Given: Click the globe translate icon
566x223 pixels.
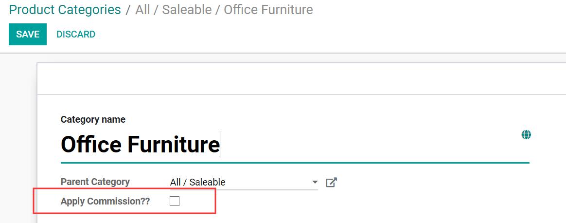Looking at the screenshot, I should [526, 135].
